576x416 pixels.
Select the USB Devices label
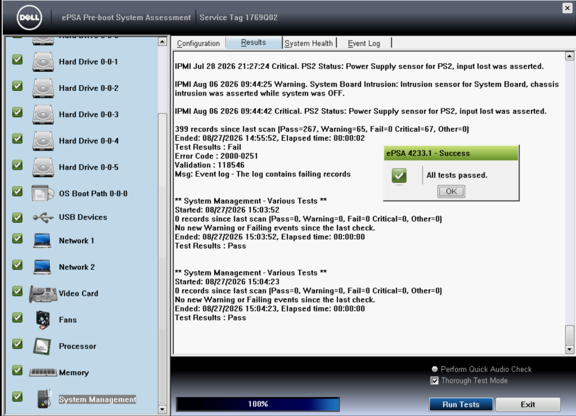coord(83,217)
